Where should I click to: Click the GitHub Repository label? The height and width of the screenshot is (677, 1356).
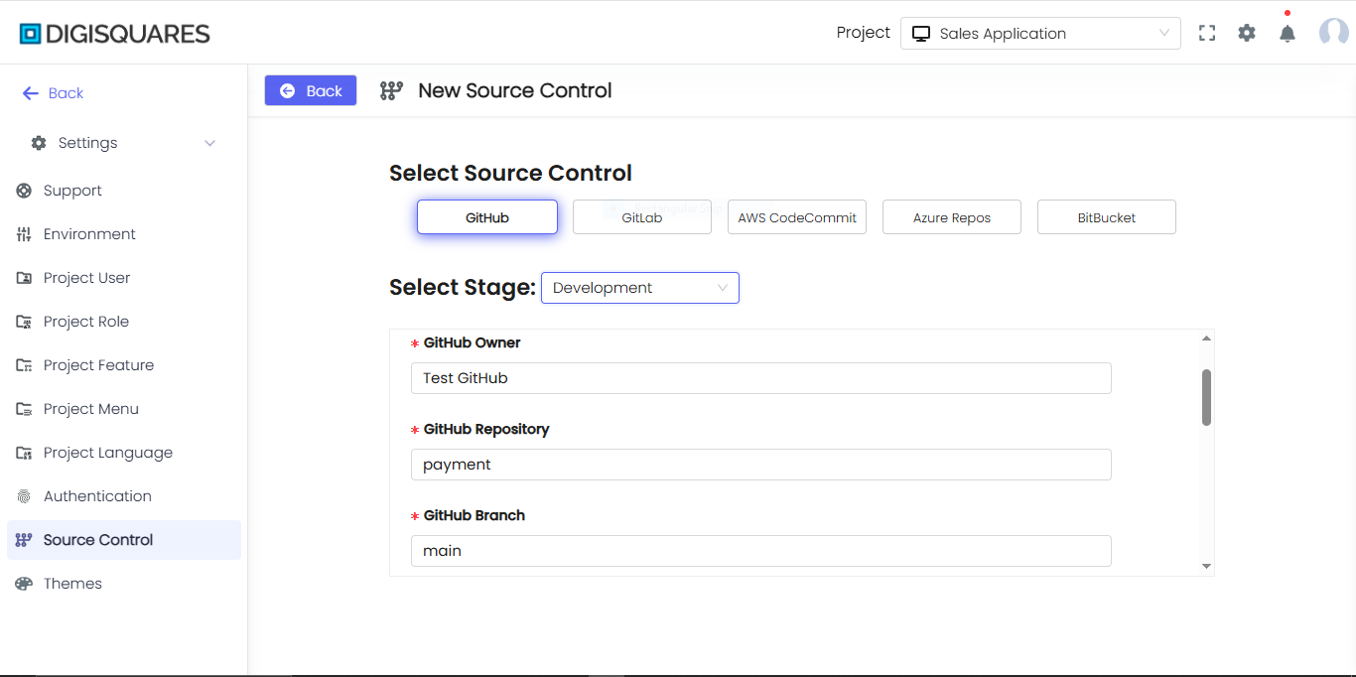coord(486,429)
